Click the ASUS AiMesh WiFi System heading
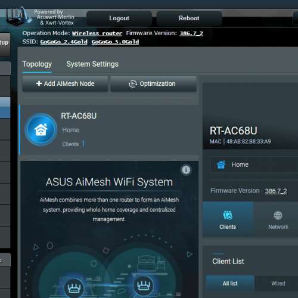Screen dimensions: 298x298 (109, 182)
